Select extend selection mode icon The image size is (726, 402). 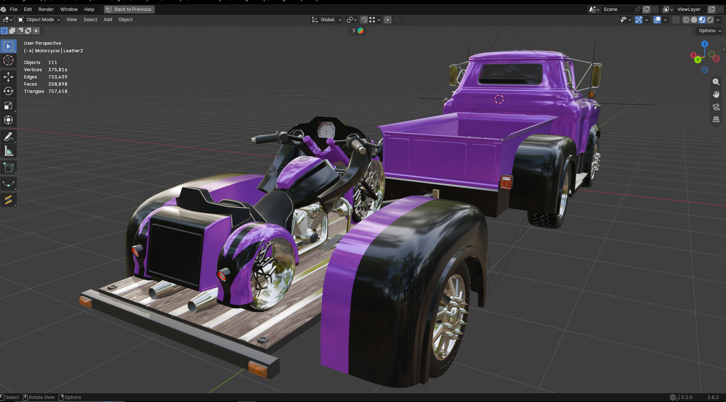12,31
